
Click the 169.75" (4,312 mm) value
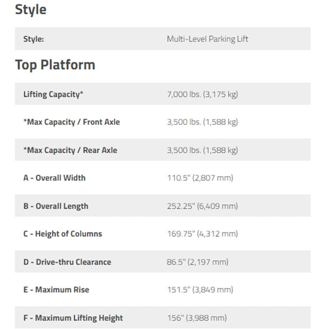point(203,234)
